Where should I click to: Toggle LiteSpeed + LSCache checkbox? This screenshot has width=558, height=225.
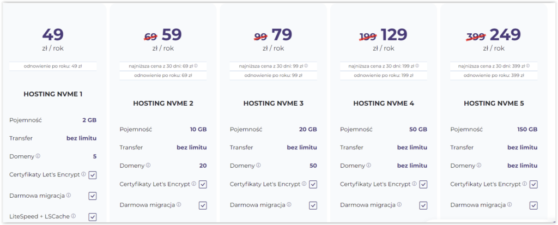pos(93,217)
